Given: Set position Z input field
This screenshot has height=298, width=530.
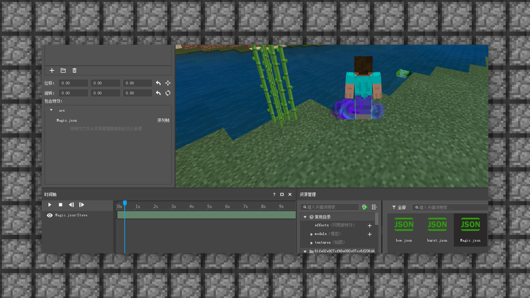Looking at the screenshot, I should [137, 83].
